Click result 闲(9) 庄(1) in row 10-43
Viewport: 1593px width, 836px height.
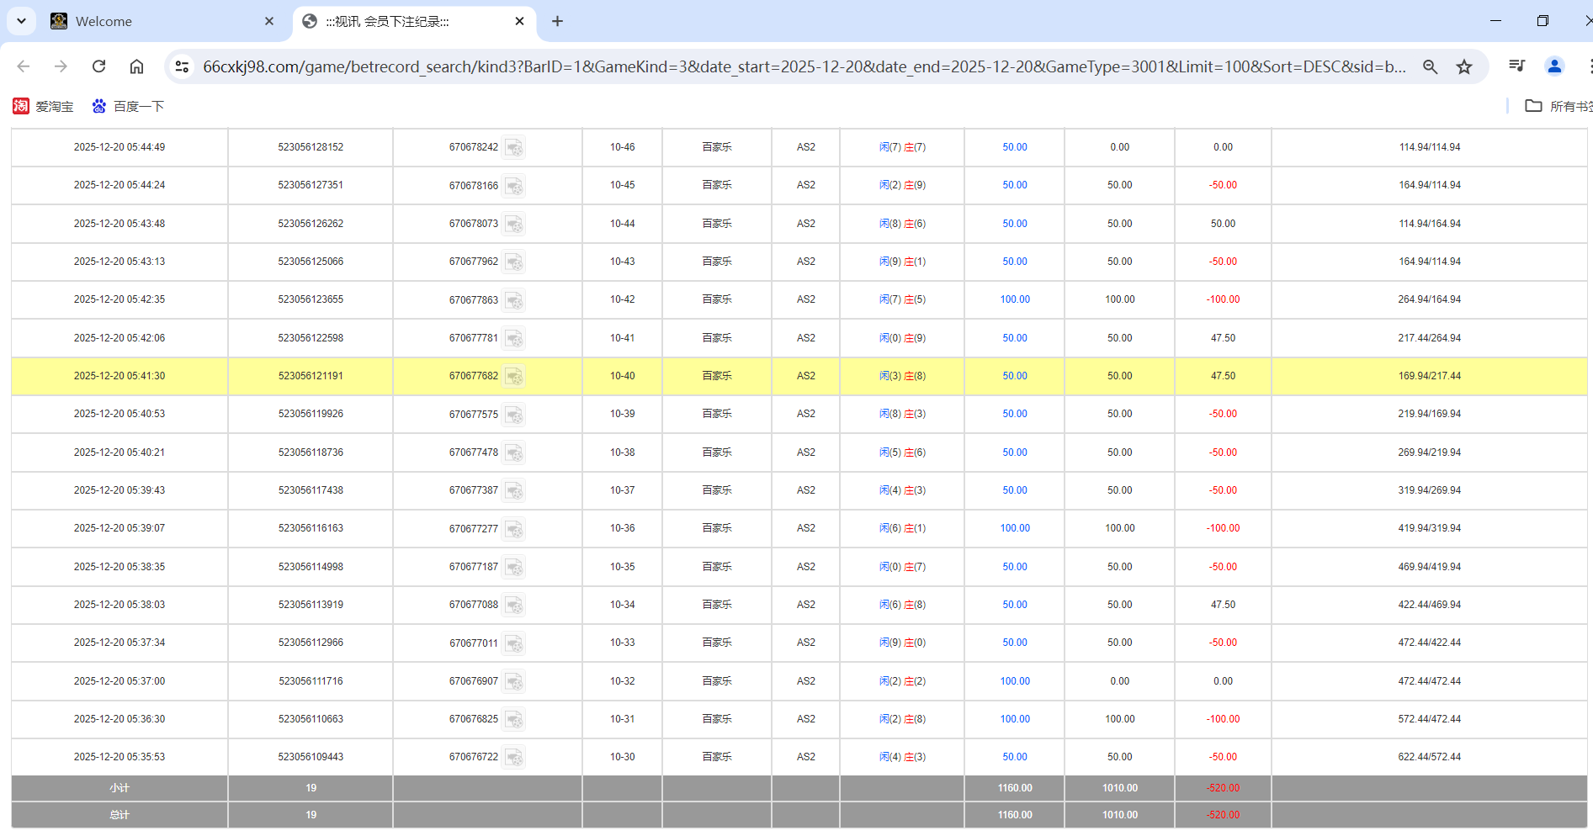(x=902, y=262)
